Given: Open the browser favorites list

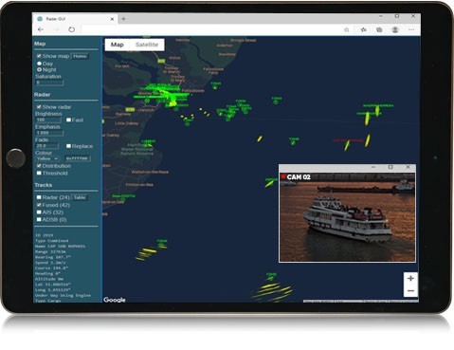Looking at the screenshot, I should 364,29.
